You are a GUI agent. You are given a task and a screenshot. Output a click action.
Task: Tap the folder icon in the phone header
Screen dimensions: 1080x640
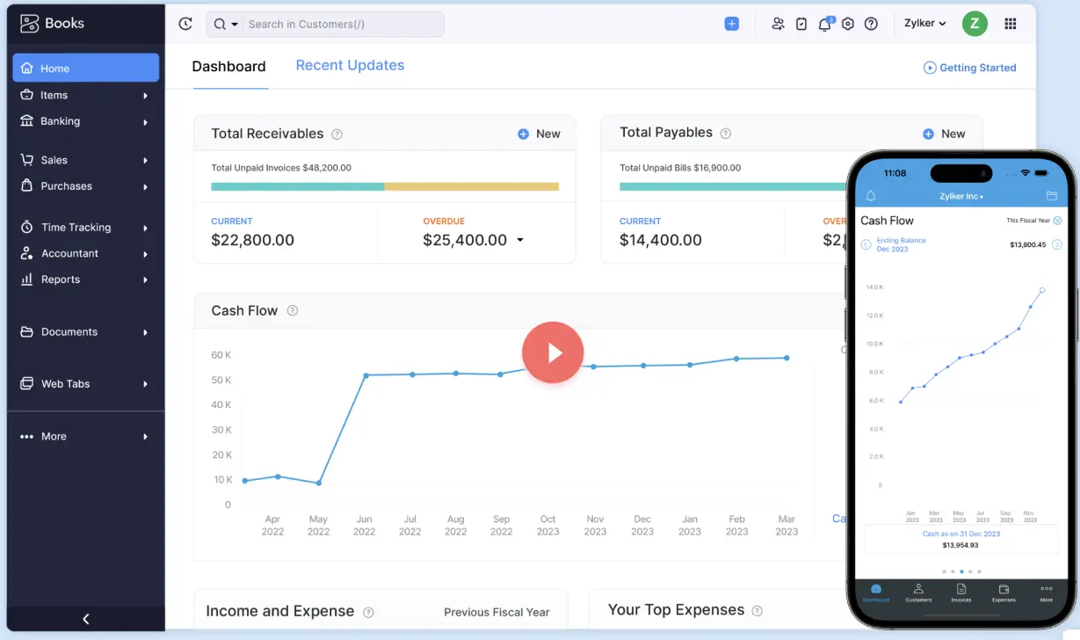pos(1051,196)
